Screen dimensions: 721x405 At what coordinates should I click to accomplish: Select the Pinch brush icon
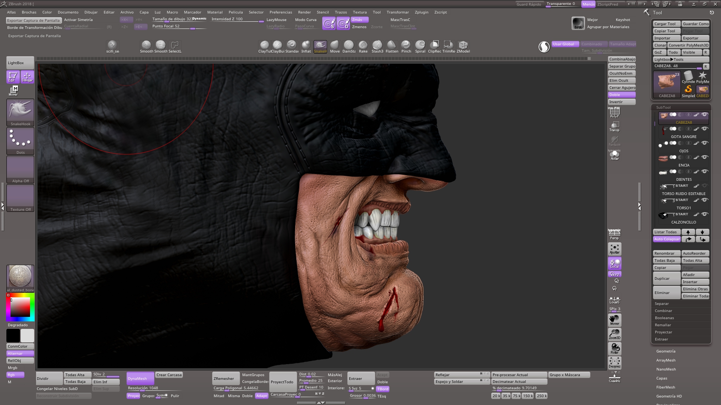click(x=406, y=46)
